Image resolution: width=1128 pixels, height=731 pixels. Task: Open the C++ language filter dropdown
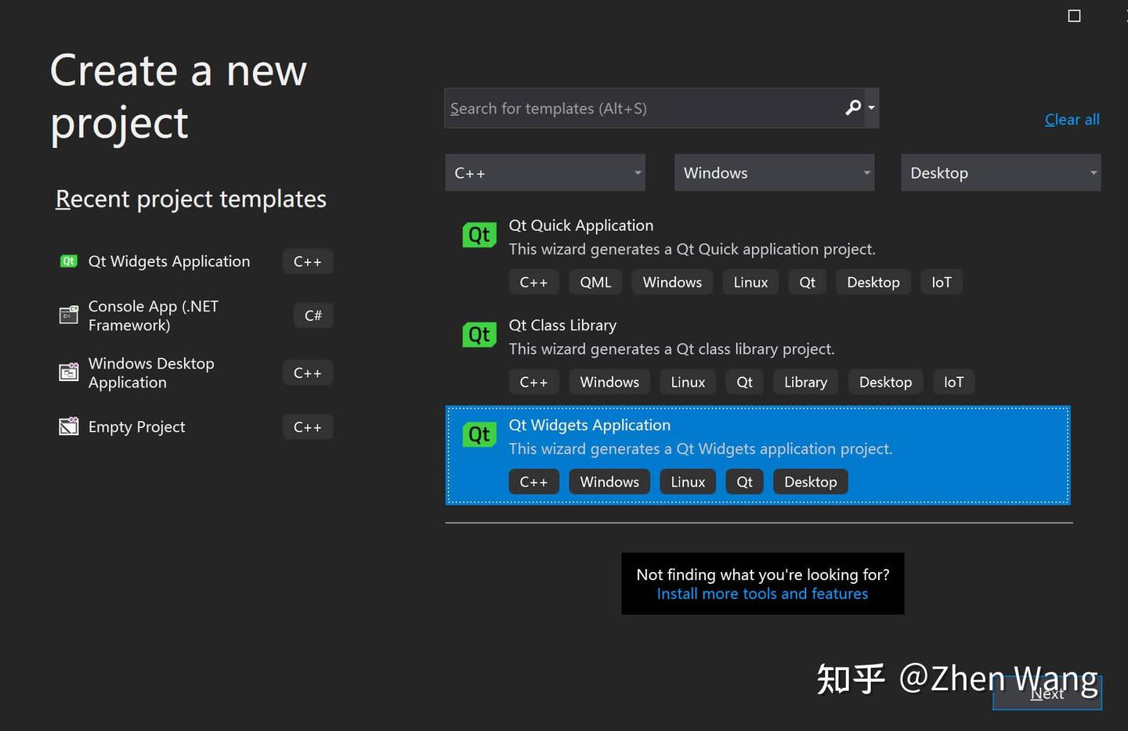pos(544,172)
